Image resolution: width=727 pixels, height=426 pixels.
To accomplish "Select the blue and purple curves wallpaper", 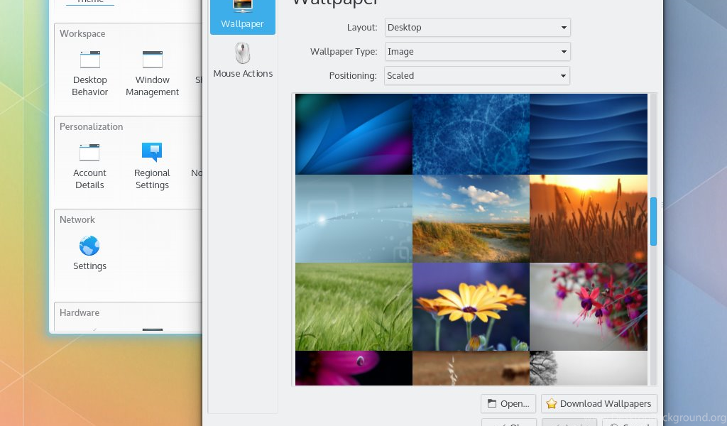I will (x=354, y=134).
